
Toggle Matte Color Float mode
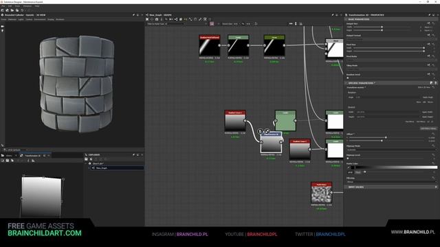coord(357,172)
